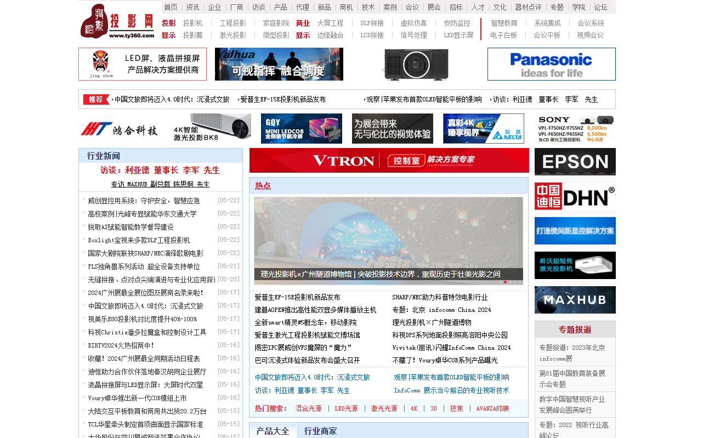Screen dimensions: 709x438
Task: Open headline 访谈：利亚德 董事长 李军 先生
Action: point(160,170)
